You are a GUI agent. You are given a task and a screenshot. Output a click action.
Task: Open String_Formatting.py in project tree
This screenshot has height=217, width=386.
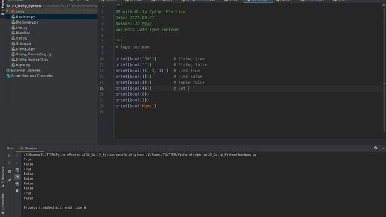click(x=34, y=54)
